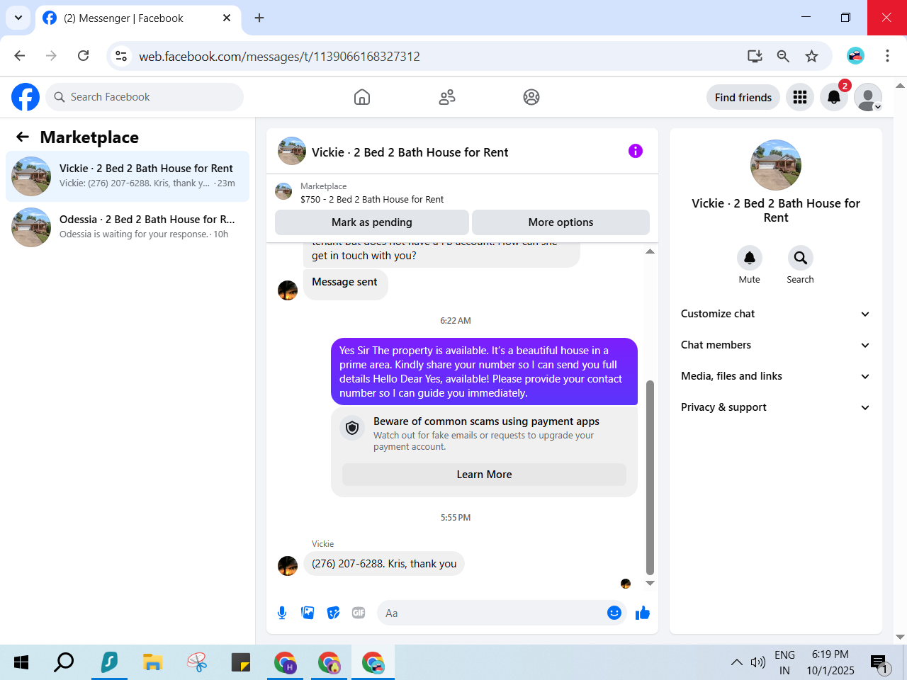Open File Explorer from taskbar
Screen dimensions: 907x680
click(x=152, y=662)
